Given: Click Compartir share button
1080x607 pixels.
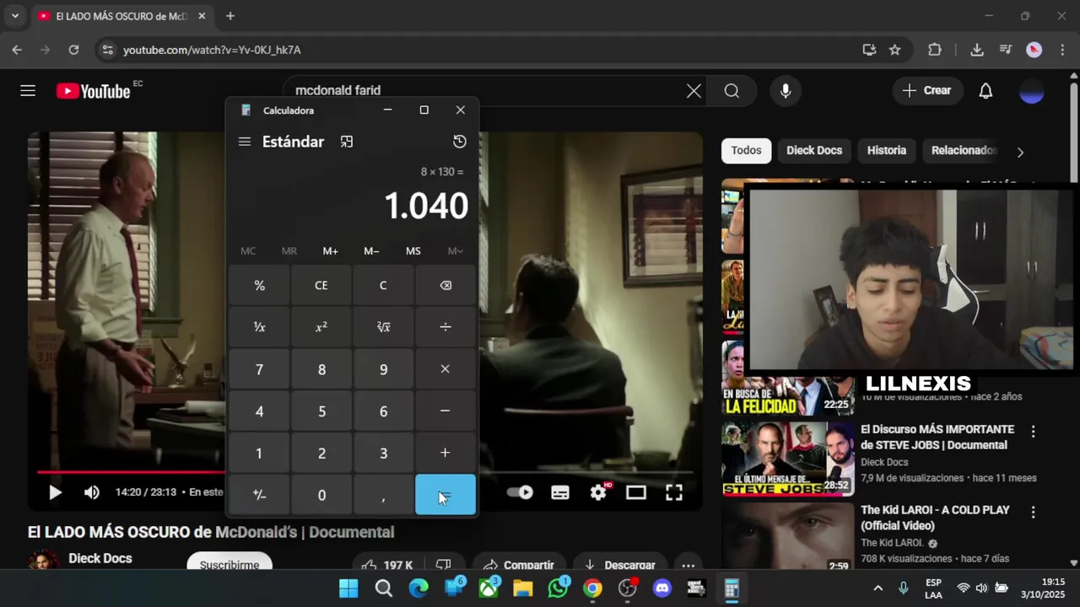Looking at the screenshot, I should click(521, 565).
